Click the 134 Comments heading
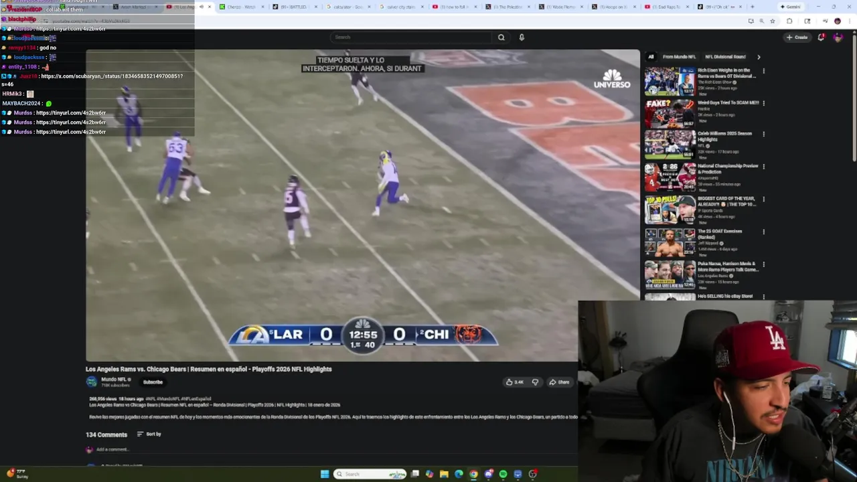Viewport: 857px width, 482px height. (106, 434)
